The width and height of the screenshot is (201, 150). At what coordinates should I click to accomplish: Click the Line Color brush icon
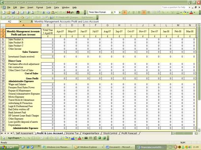73,138
